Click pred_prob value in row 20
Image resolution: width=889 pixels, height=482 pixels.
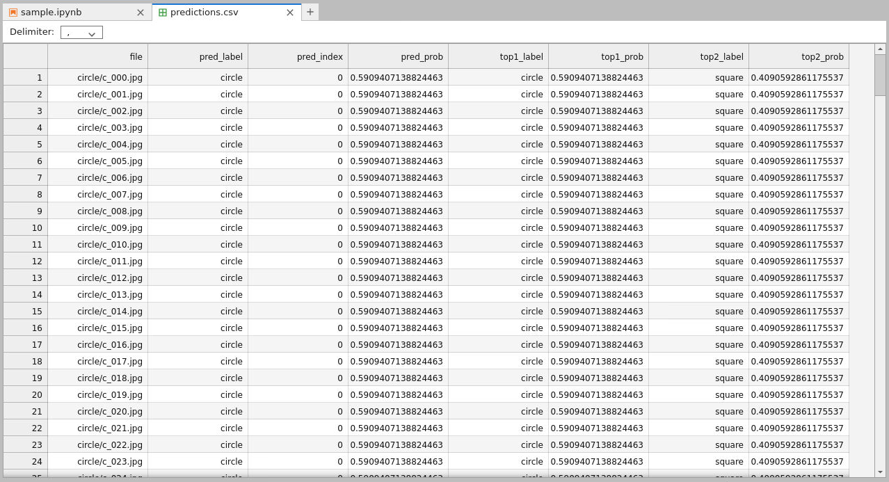click(x=398, y=395)
